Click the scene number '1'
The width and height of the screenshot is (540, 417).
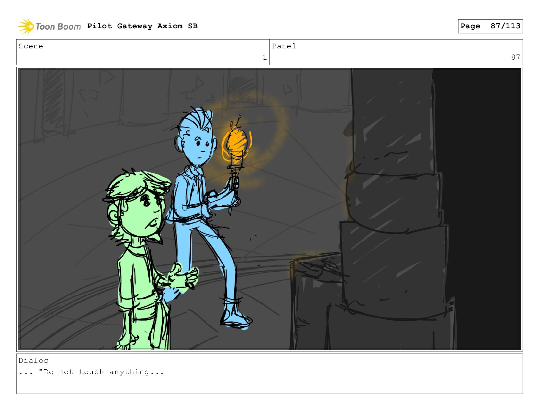coord(265,57)
